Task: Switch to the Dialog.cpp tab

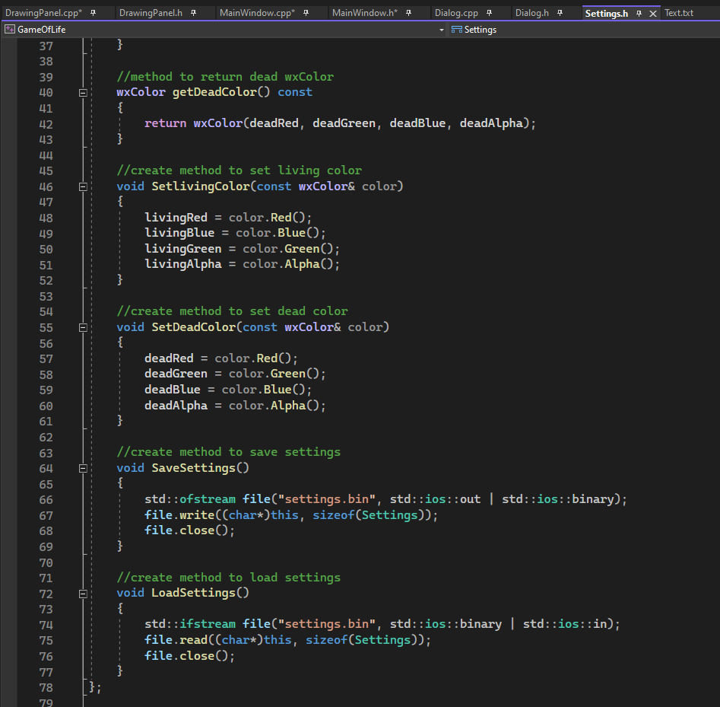Action: point(456,14)
